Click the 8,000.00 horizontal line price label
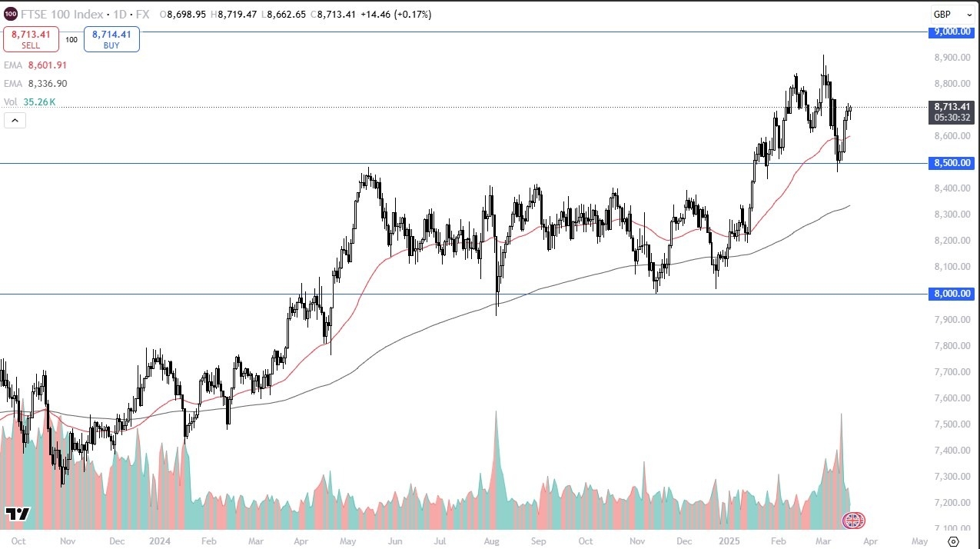The image size is (980, 549). [952, 294]
